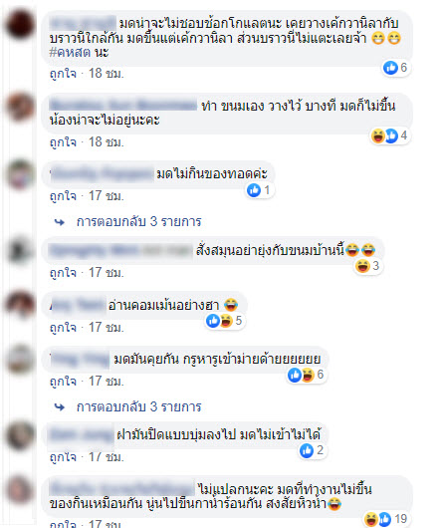This screenshot has height=528, width=441.
Task: Open the 18 ชม. timestamp on the first comment
Action: tap(106, 74)
